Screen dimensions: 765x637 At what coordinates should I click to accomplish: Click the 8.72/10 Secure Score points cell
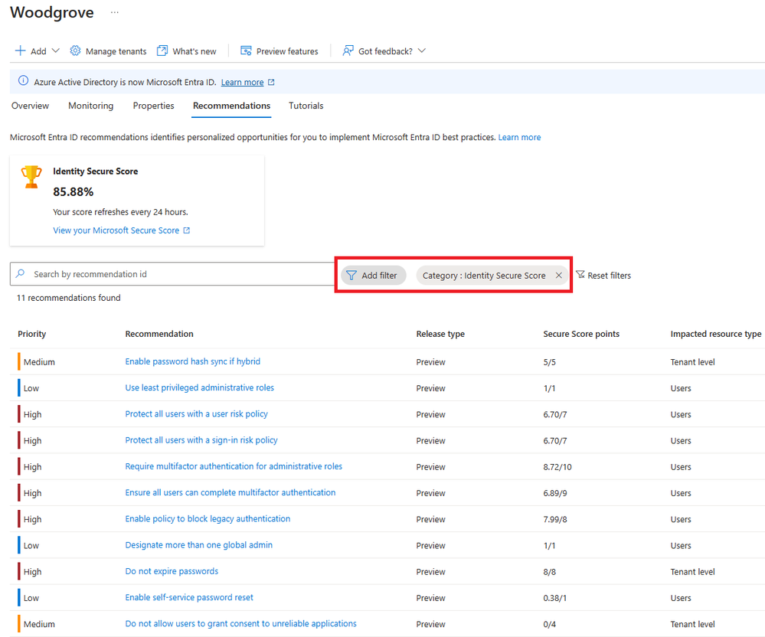point(557,467)
